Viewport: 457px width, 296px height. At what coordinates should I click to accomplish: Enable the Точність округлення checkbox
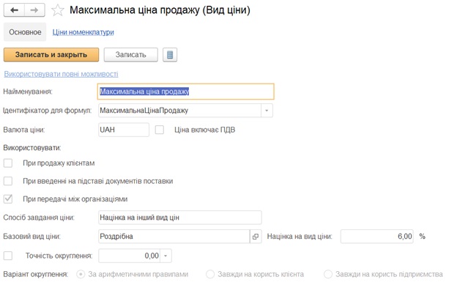(8, 256)
